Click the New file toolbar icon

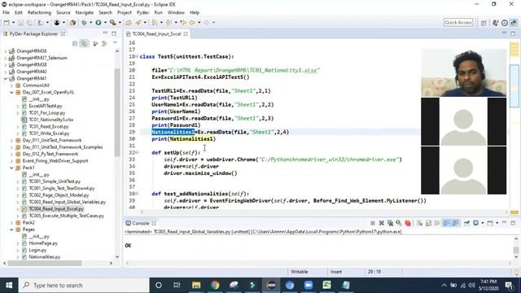(x=7, y=23)
